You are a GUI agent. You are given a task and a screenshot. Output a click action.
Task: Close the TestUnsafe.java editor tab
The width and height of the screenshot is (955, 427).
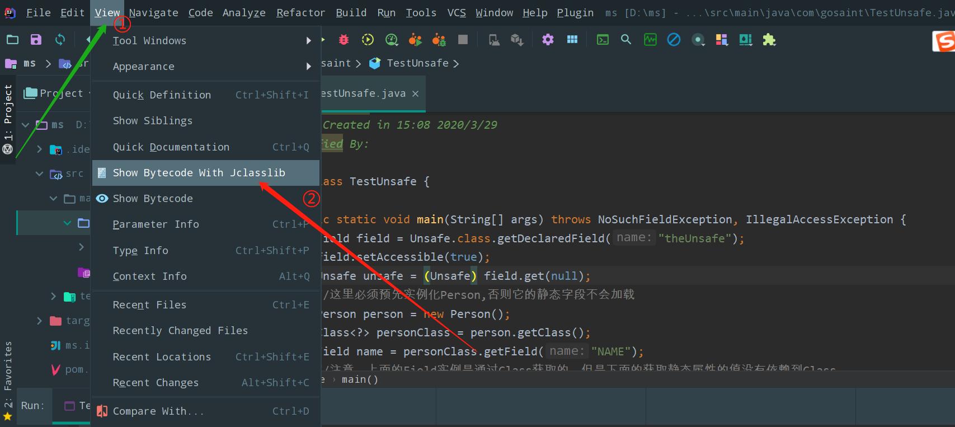click(415, 94)
